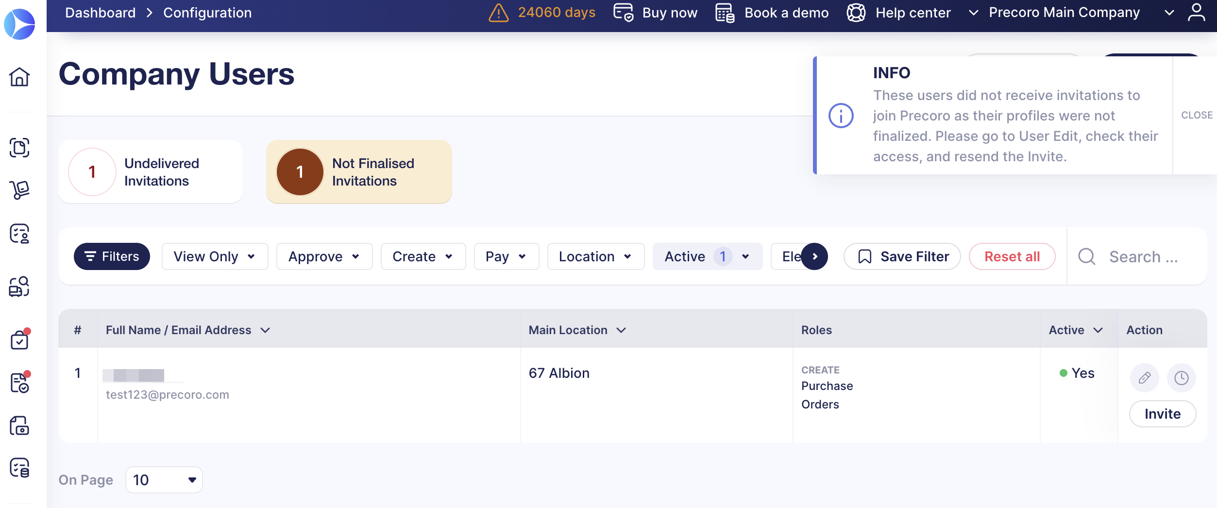The height and width of the screenshot is (508, 1217).
Task: Open the View Only dropdown
Action: [215, 256]
